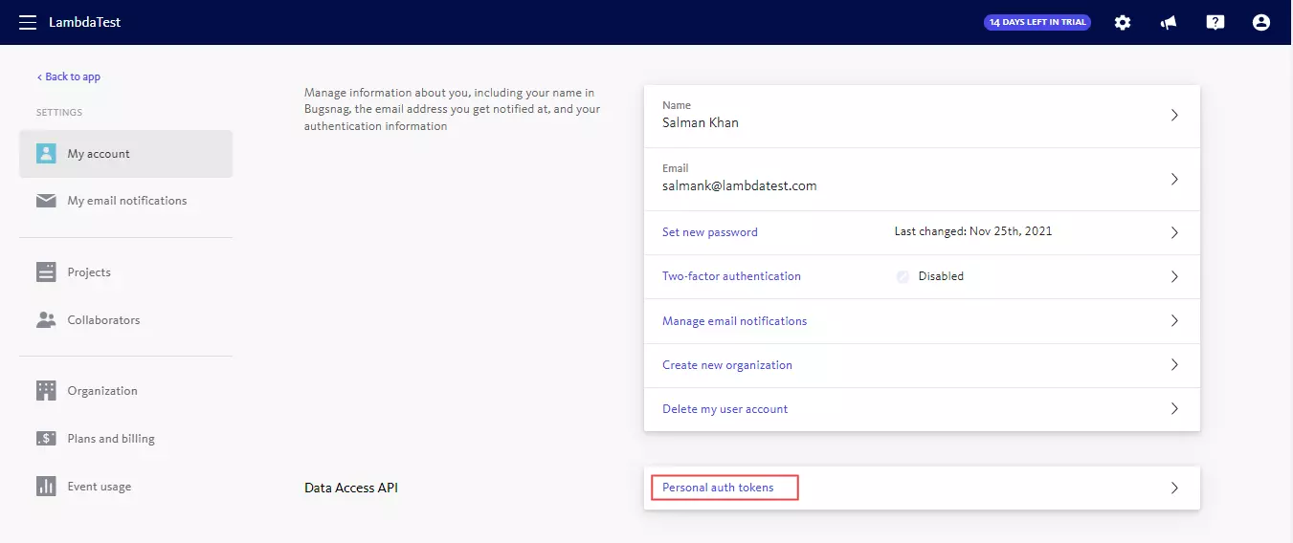Click the 14 days left in trial badge

click(x=1037, y=22)
